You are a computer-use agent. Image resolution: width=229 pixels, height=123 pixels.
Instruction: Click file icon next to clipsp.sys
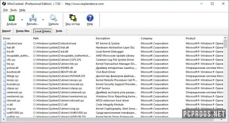click(x=5, y=88)
